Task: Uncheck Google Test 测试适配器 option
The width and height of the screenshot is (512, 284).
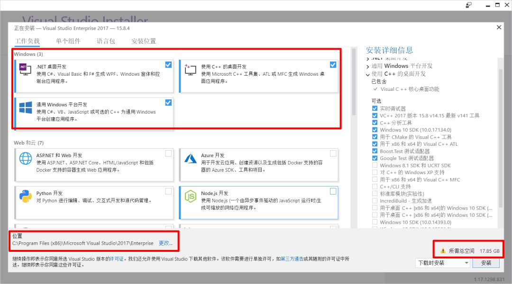Action: tap(375, 158)
